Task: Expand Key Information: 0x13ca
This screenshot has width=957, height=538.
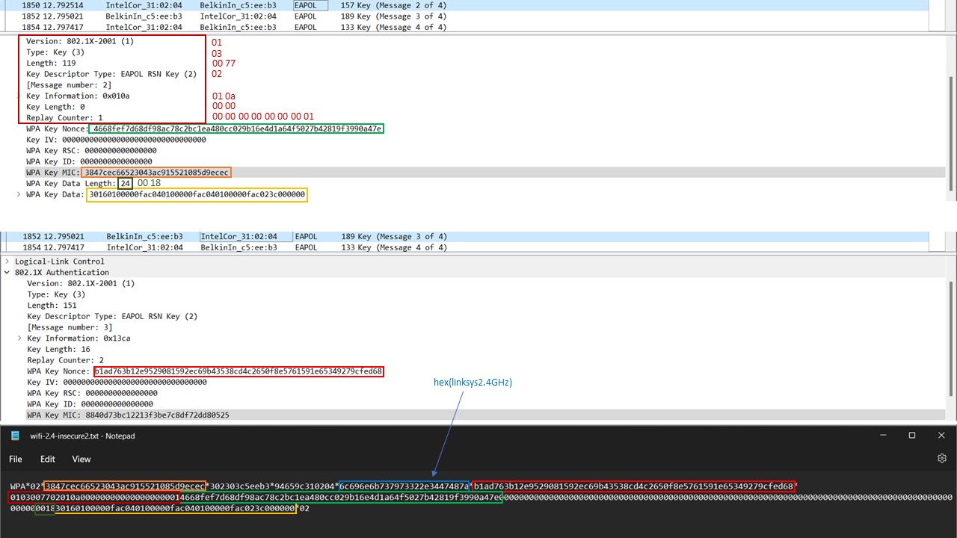Action: tap(20, 338)
